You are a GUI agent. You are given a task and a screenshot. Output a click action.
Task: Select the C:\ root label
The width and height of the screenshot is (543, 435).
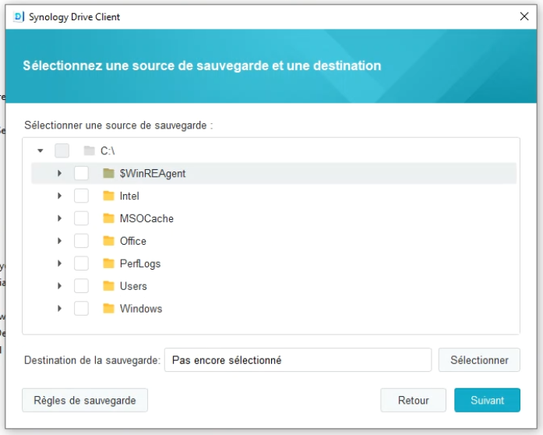pos(108,150)
